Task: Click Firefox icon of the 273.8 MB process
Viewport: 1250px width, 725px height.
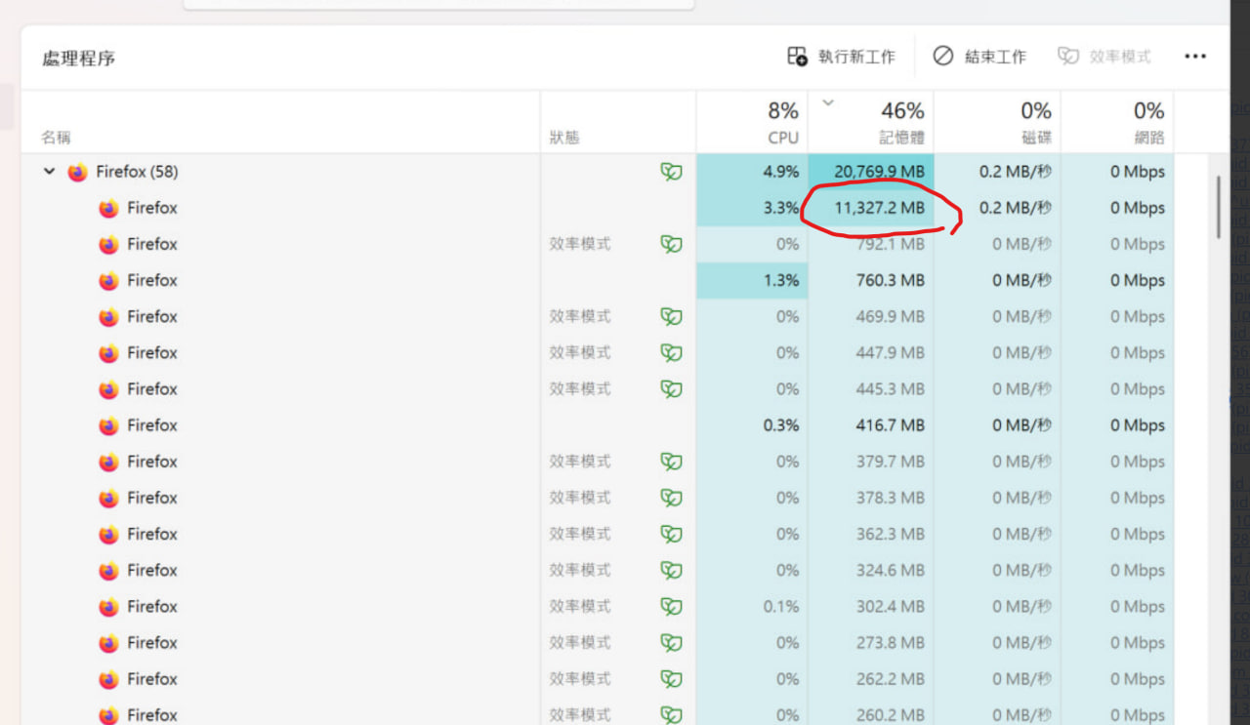Action: [108, 643]
